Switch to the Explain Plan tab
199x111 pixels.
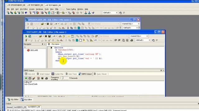(x=58, y=74)
